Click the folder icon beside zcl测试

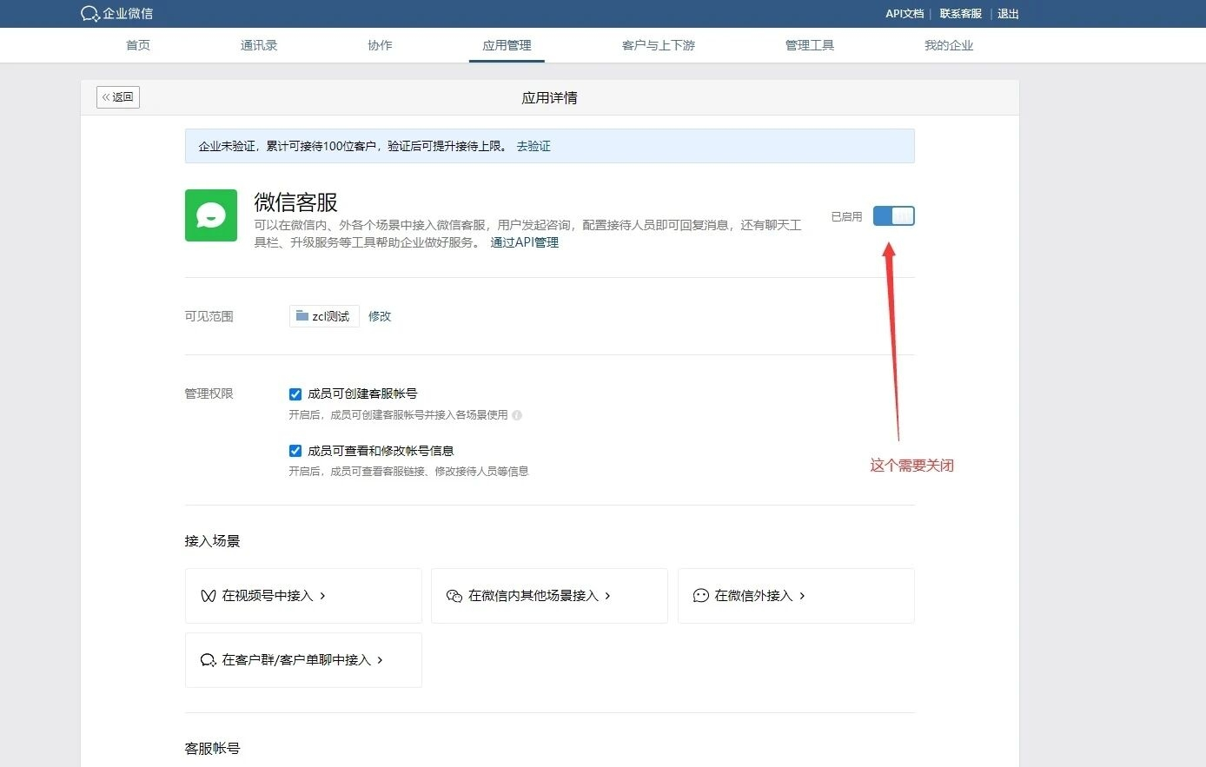pyautogui.click(x=302, y=315)
